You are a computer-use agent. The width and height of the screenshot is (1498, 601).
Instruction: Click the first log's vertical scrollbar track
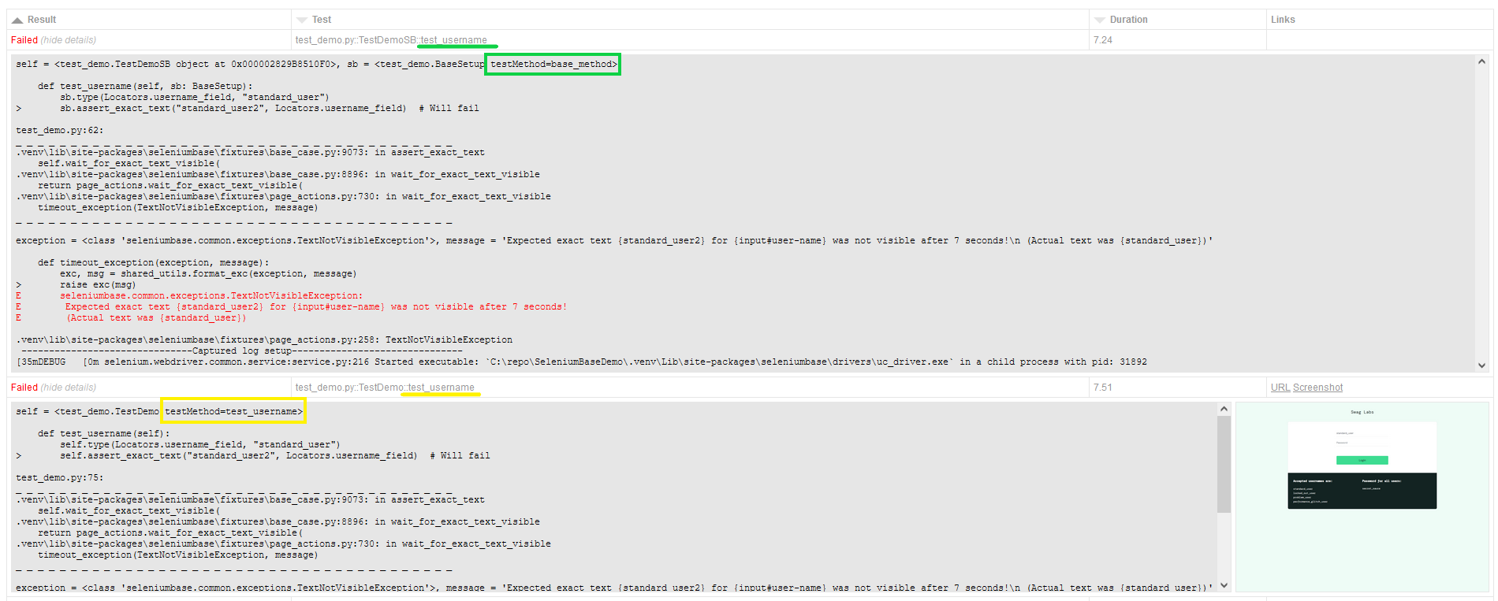point(1481,213)
